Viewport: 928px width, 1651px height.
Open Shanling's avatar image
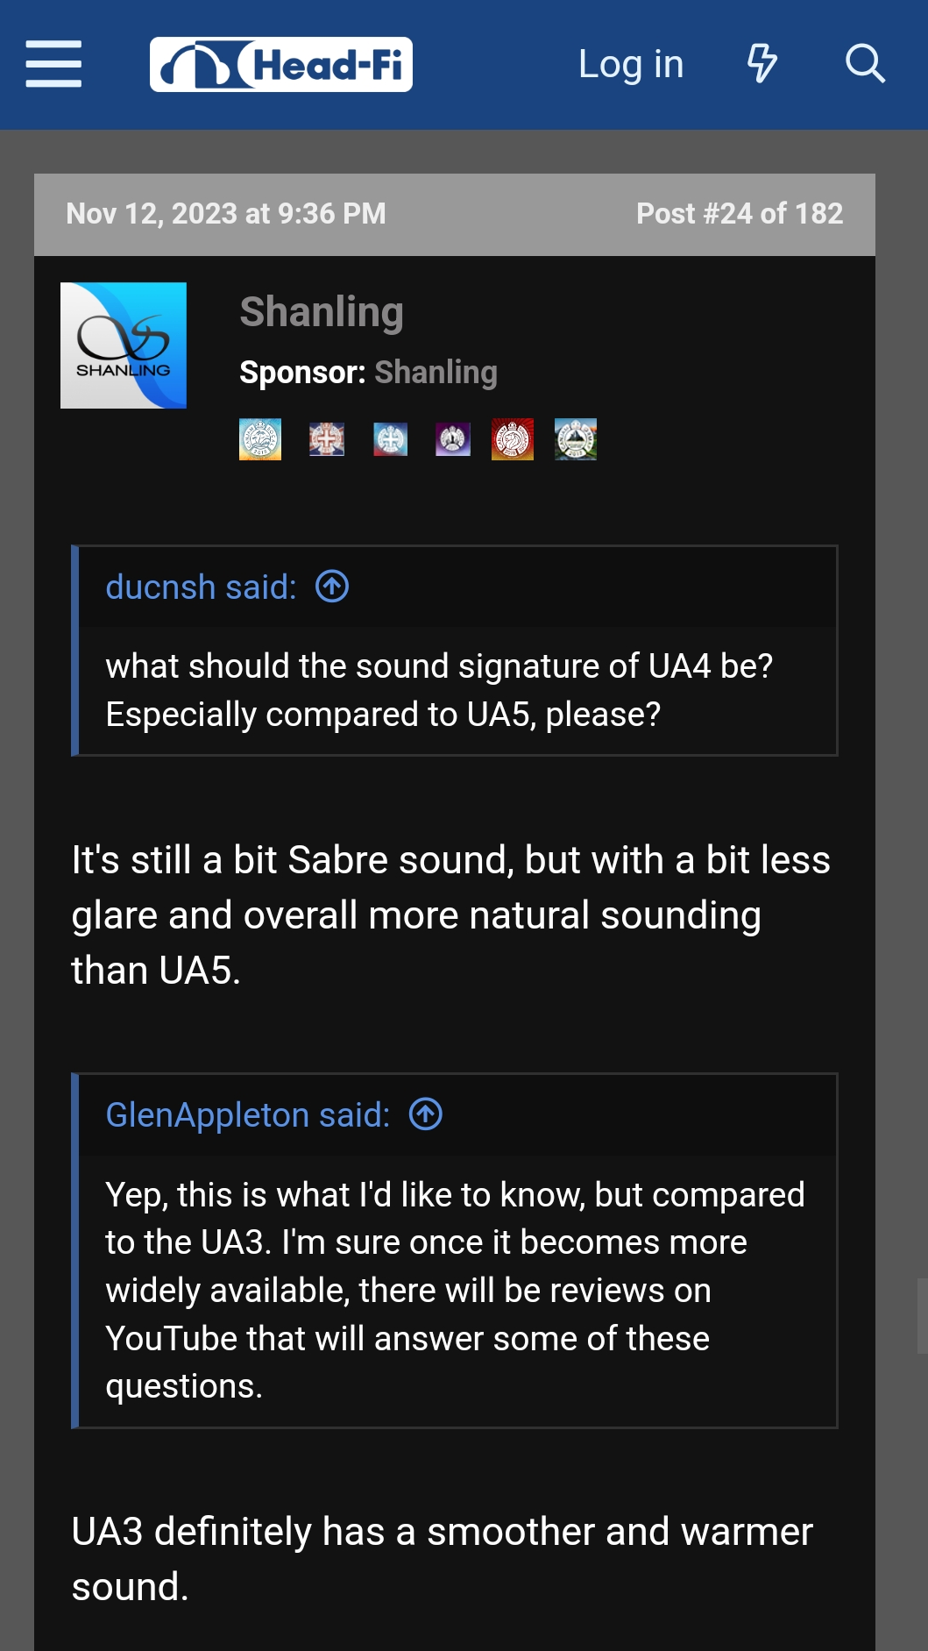(x=124, y=345)
